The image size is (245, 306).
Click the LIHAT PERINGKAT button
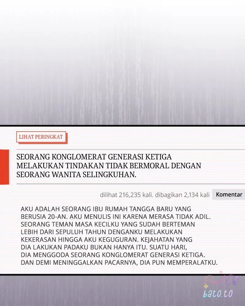(41, 137)
